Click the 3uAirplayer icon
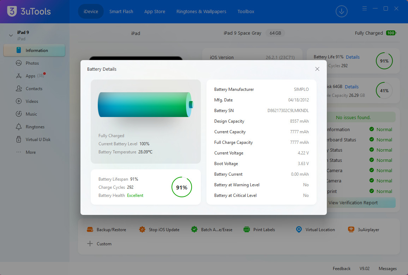 351,229
